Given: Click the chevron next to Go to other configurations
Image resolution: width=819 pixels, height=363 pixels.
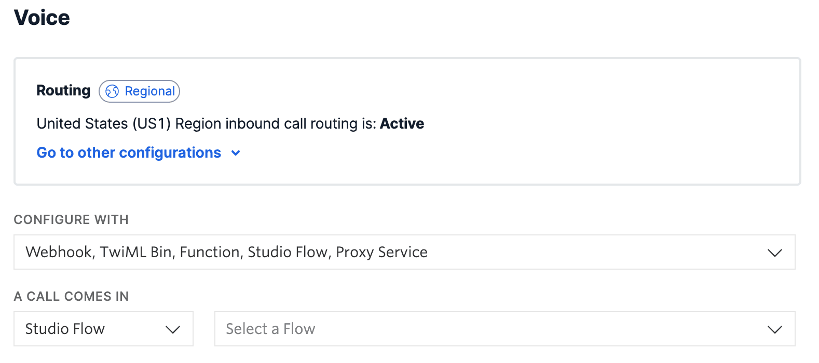Looking at the screenshot, I should tap(235, 153).
